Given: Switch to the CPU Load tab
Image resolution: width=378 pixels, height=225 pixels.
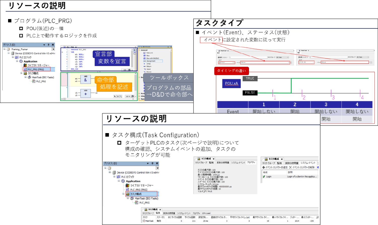Looking at the screenshot, I should (x=206, y=213).
